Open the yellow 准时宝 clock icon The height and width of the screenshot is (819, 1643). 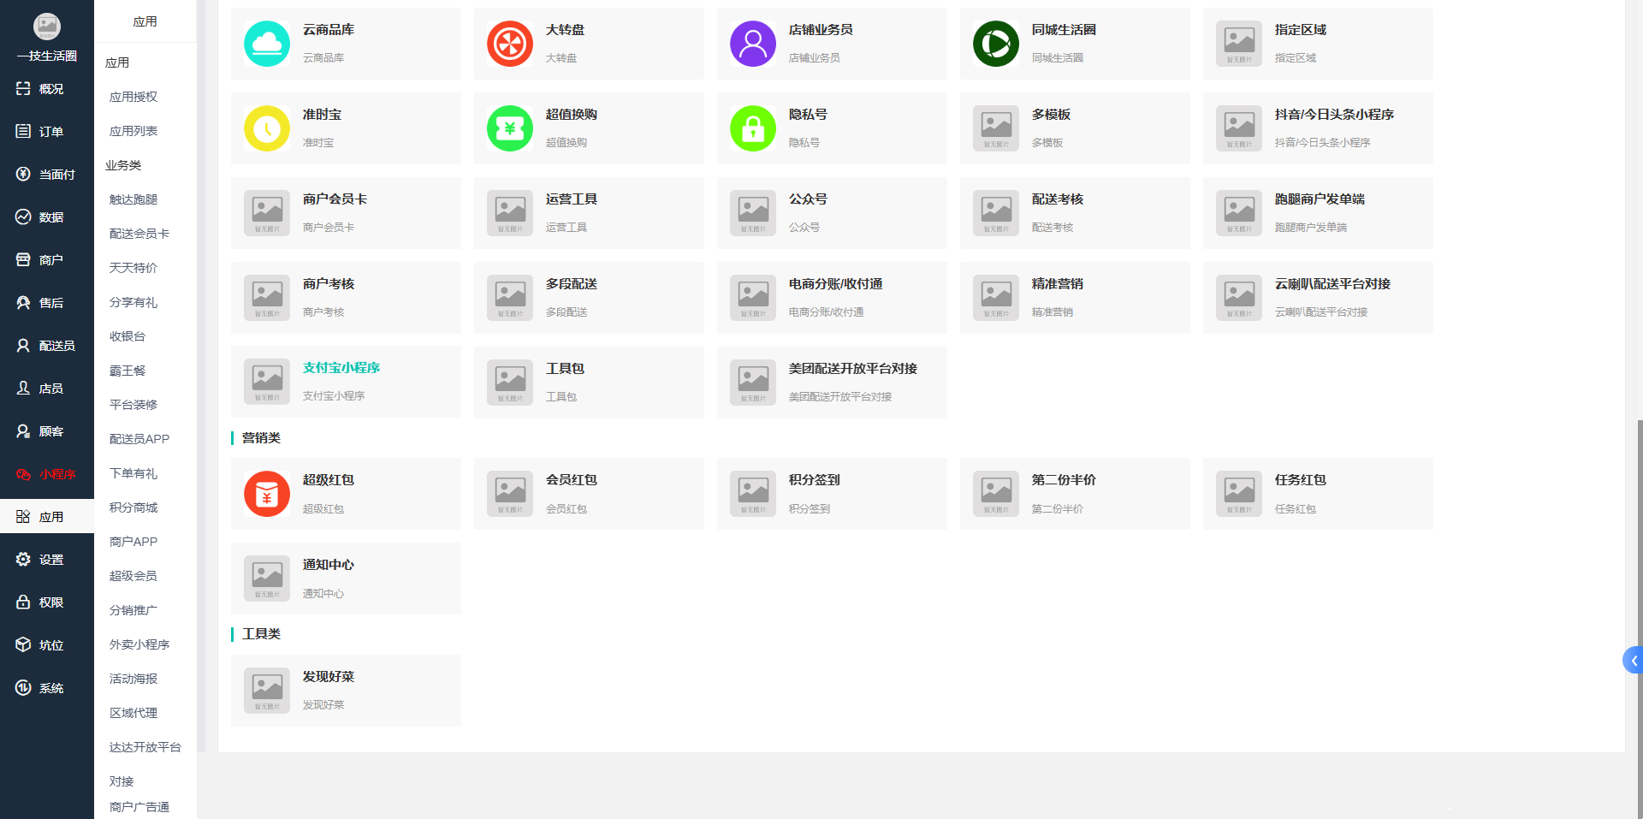267,128
